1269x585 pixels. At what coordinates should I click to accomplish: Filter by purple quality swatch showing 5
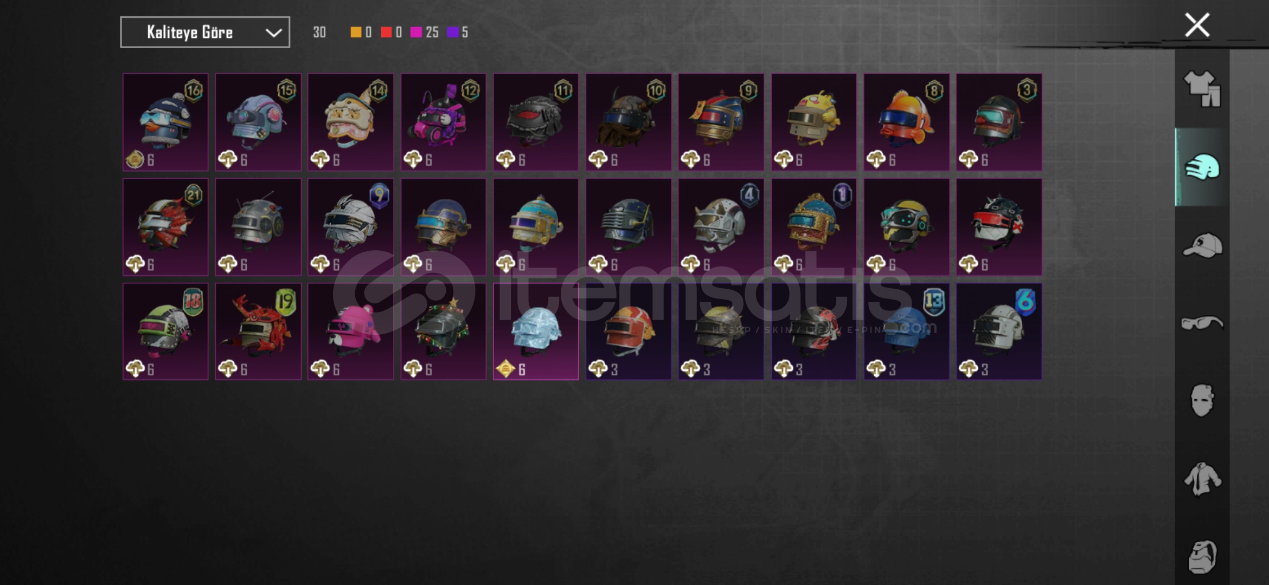(x=452, y=32)
